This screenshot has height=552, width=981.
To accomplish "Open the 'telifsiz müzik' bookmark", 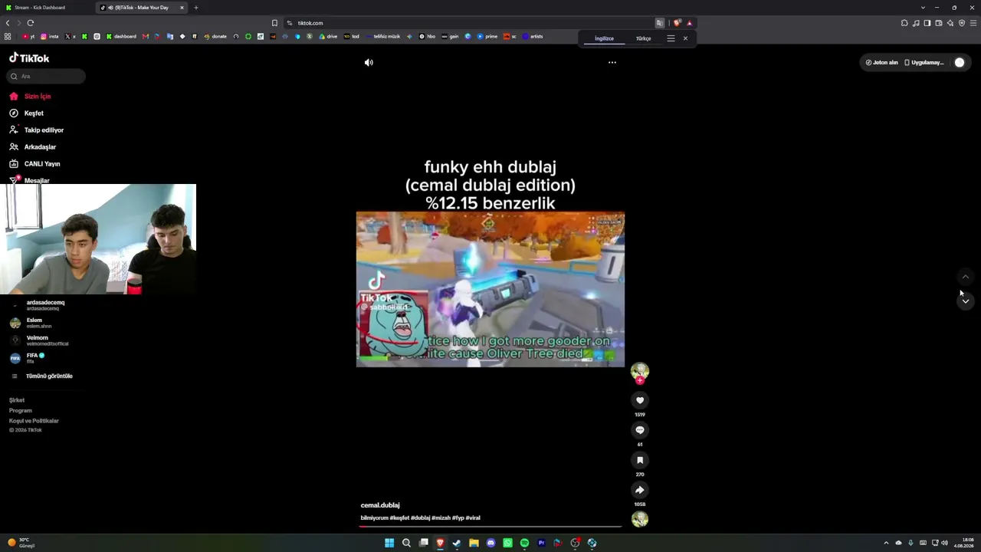I will (x=383, y=37).
